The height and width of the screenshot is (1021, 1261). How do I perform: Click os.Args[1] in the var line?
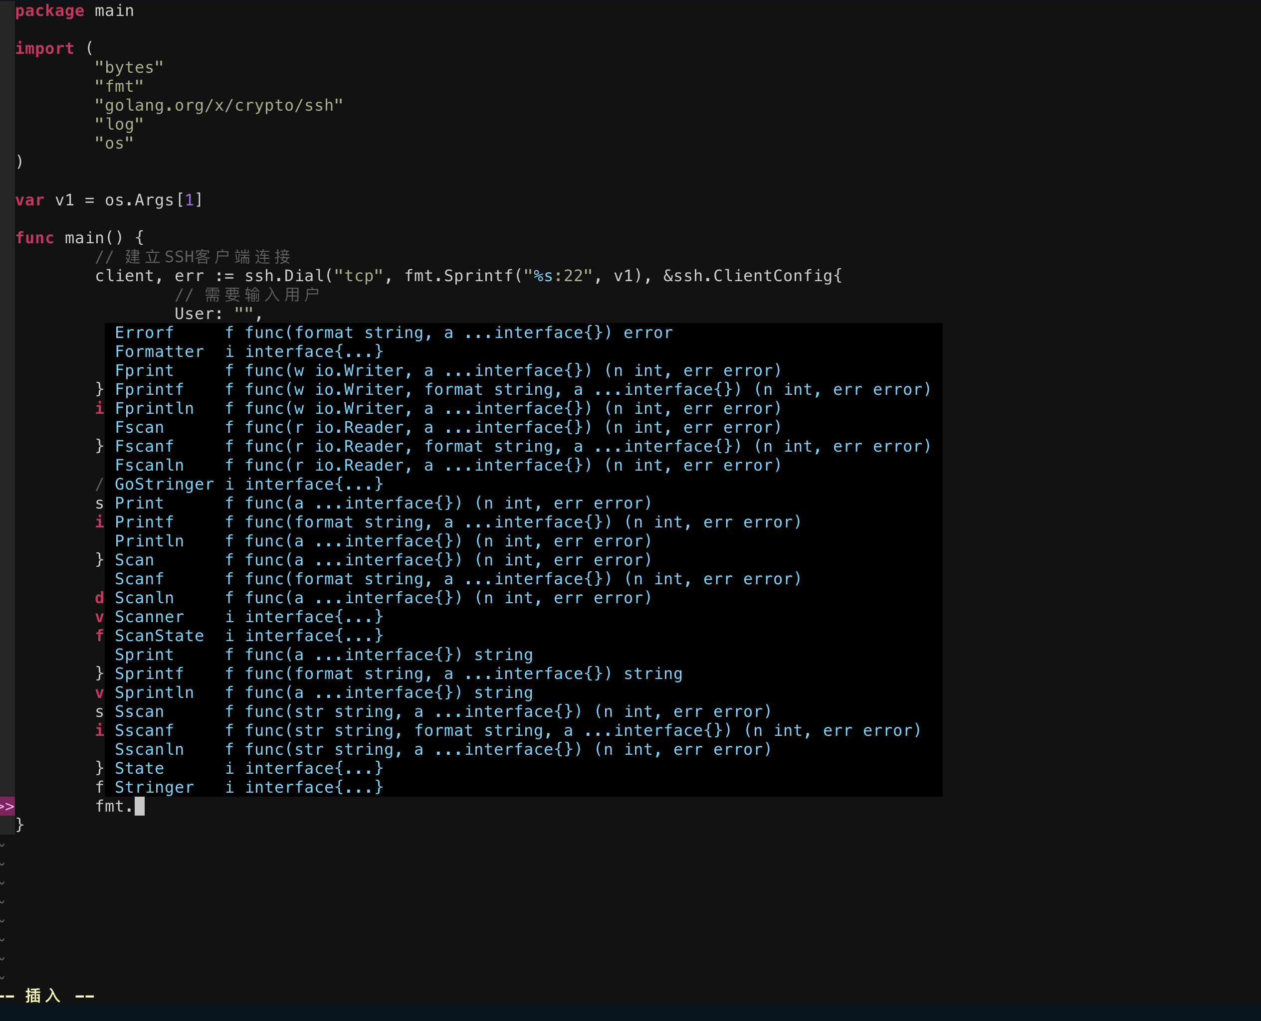pos(154,200)
